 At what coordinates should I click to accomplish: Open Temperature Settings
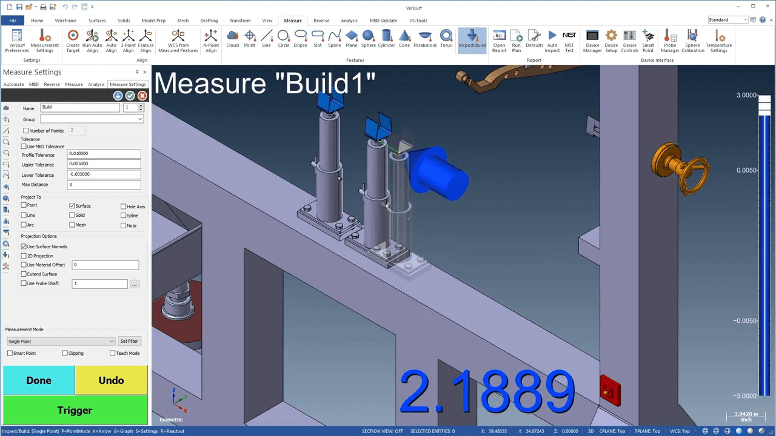tap(718, 41)
